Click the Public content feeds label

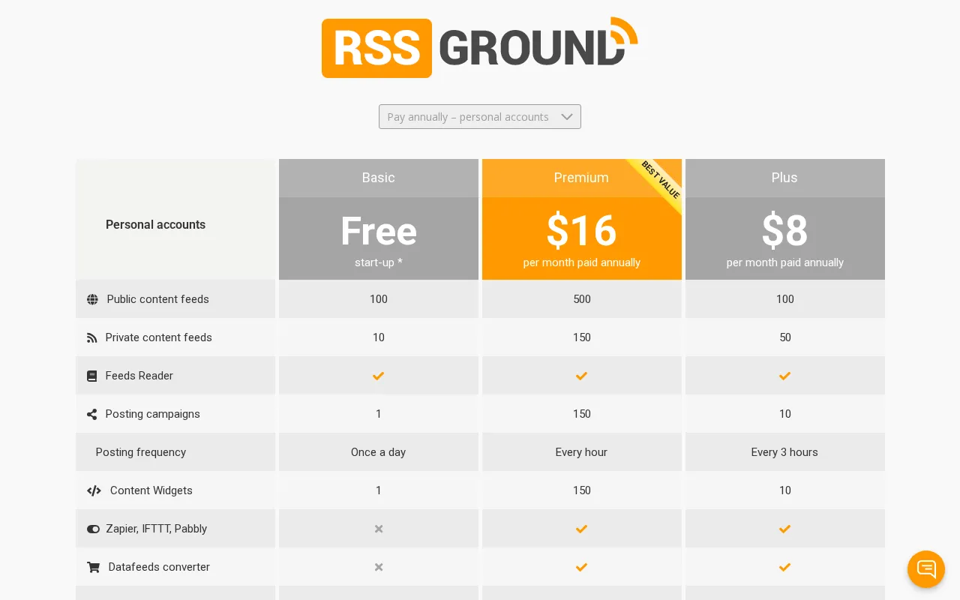tap(158, 299)
